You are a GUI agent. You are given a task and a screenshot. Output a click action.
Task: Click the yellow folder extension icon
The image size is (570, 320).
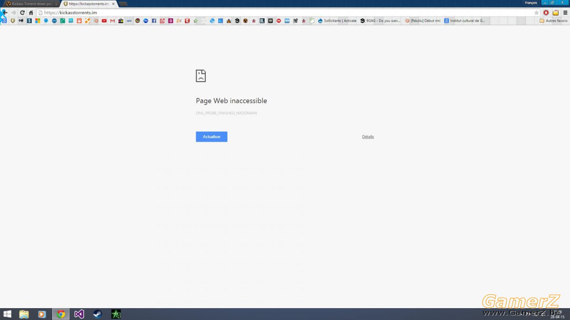click(556, 13)
